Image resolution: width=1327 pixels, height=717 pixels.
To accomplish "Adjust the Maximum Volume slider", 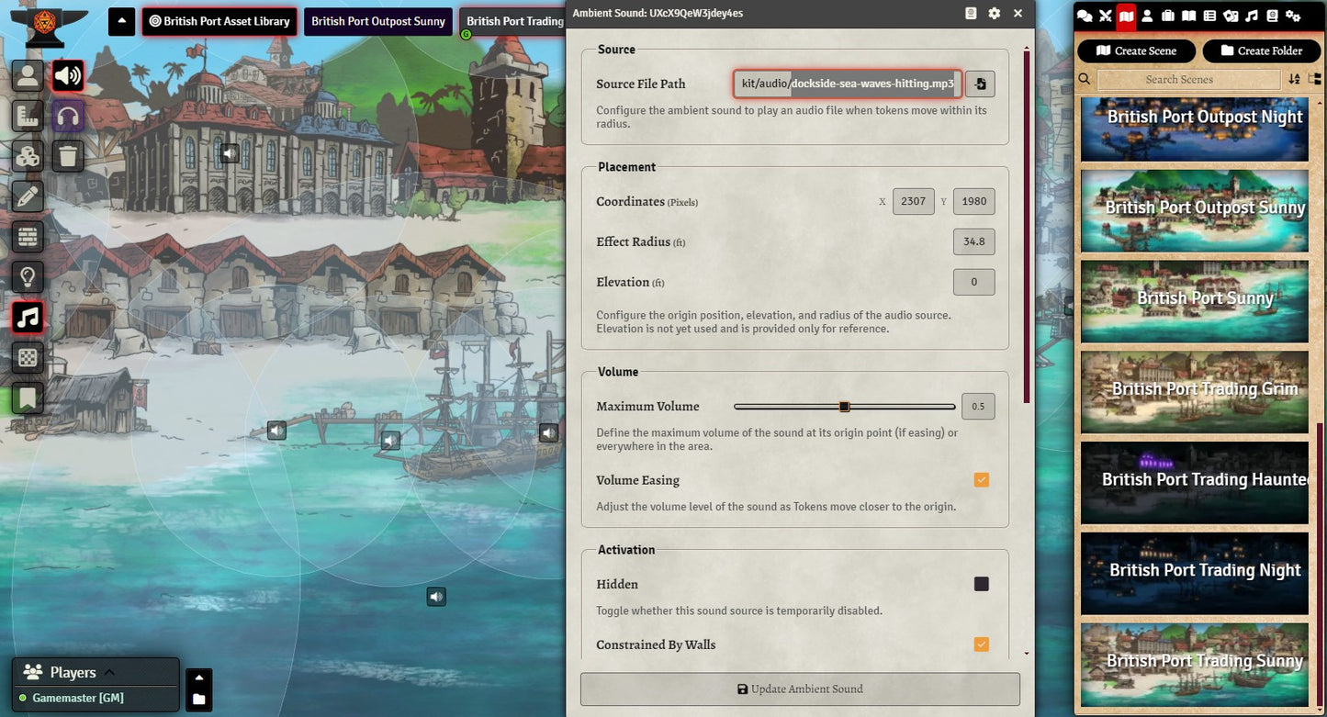I will point(844,407).
